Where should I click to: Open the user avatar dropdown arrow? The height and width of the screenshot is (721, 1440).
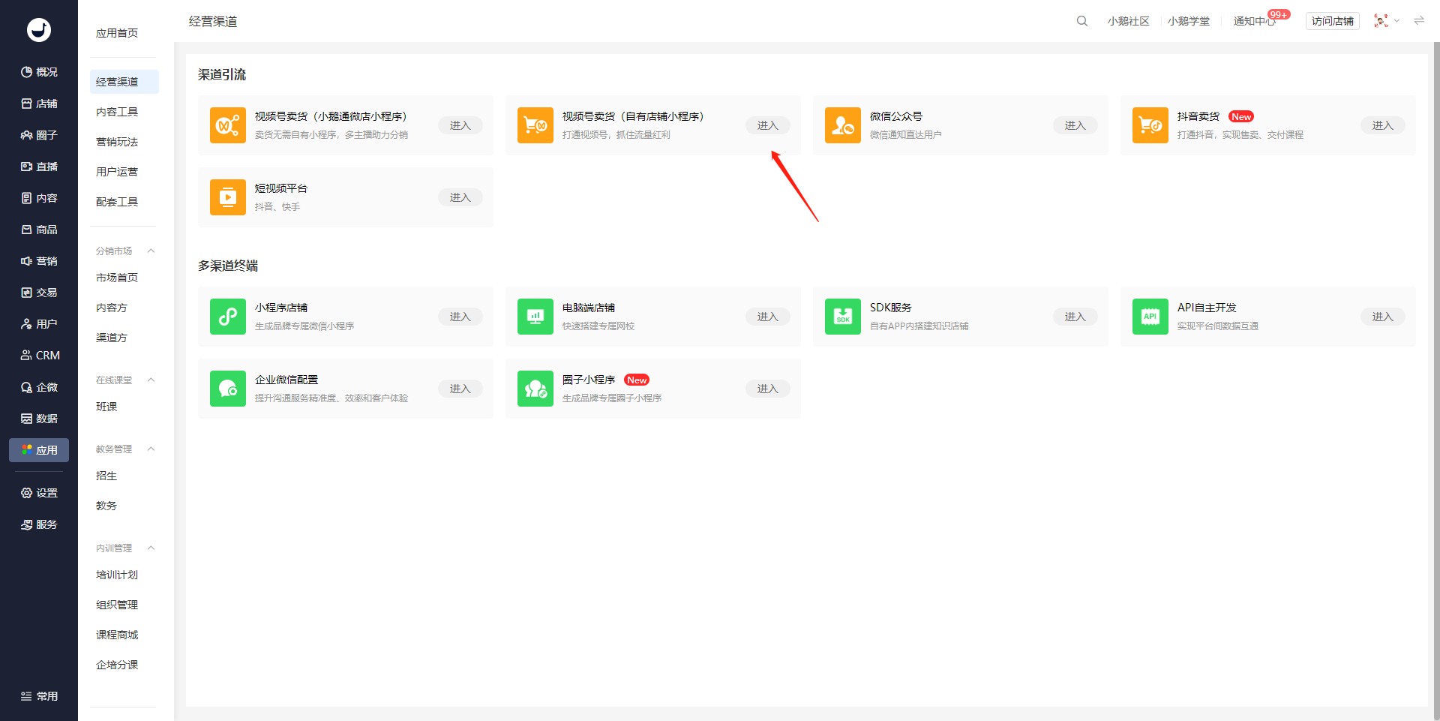point(1396,21)
